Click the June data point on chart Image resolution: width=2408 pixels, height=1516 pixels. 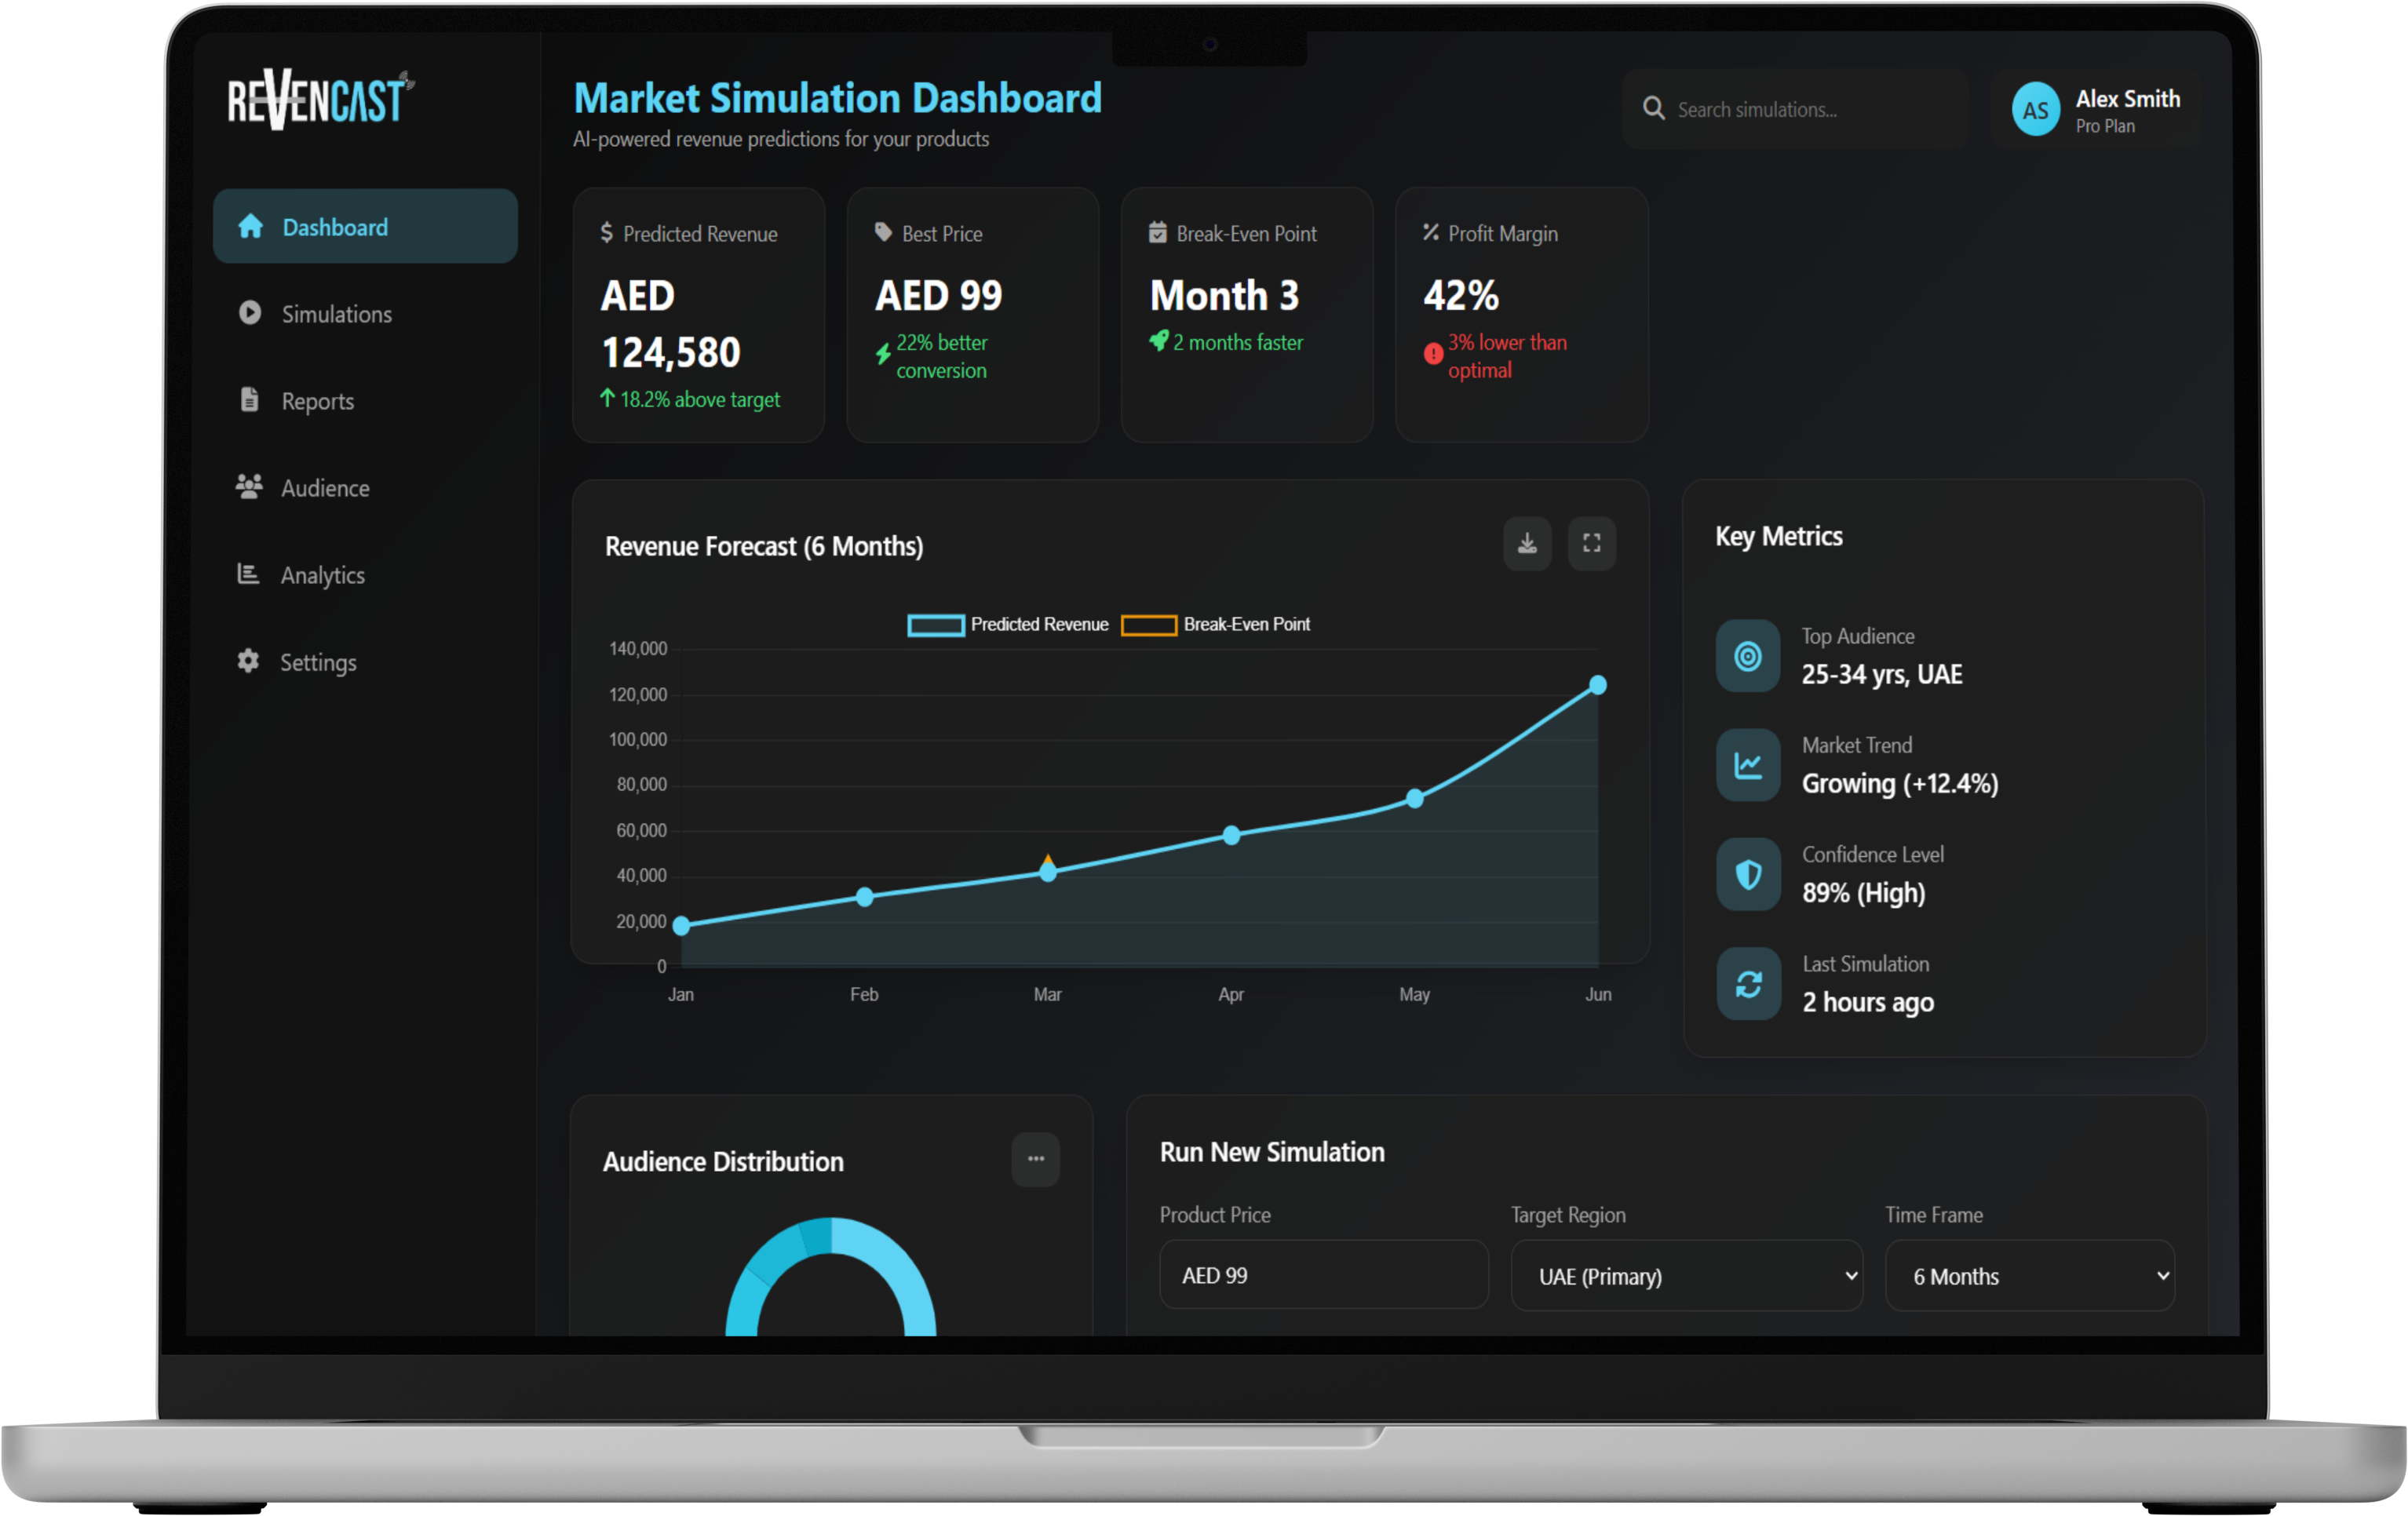[x=1598, y=685]
